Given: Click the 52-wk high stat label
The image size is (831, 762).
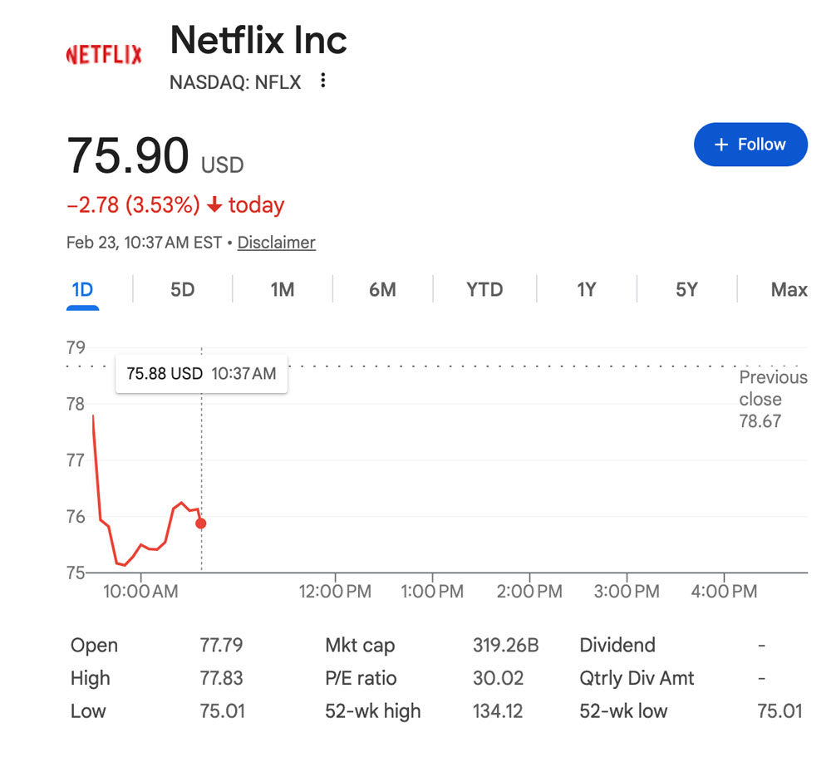Looking at the screenshot, I should click(x=372, y=711).
